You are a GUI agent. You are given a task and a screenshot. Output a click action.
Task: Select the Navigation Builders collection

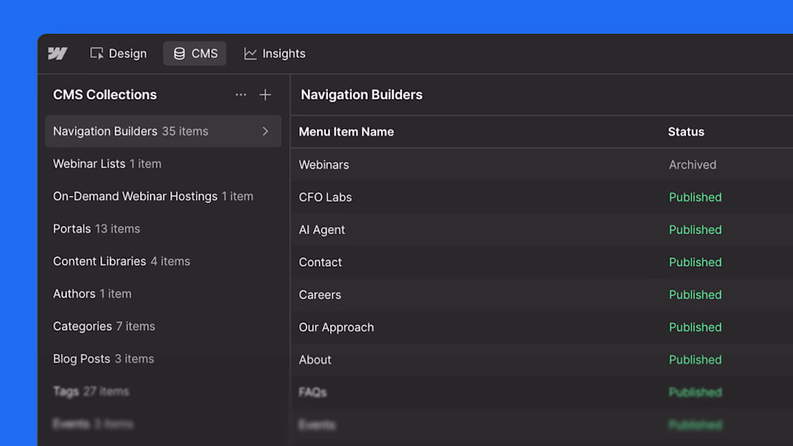tap(163, 131)
